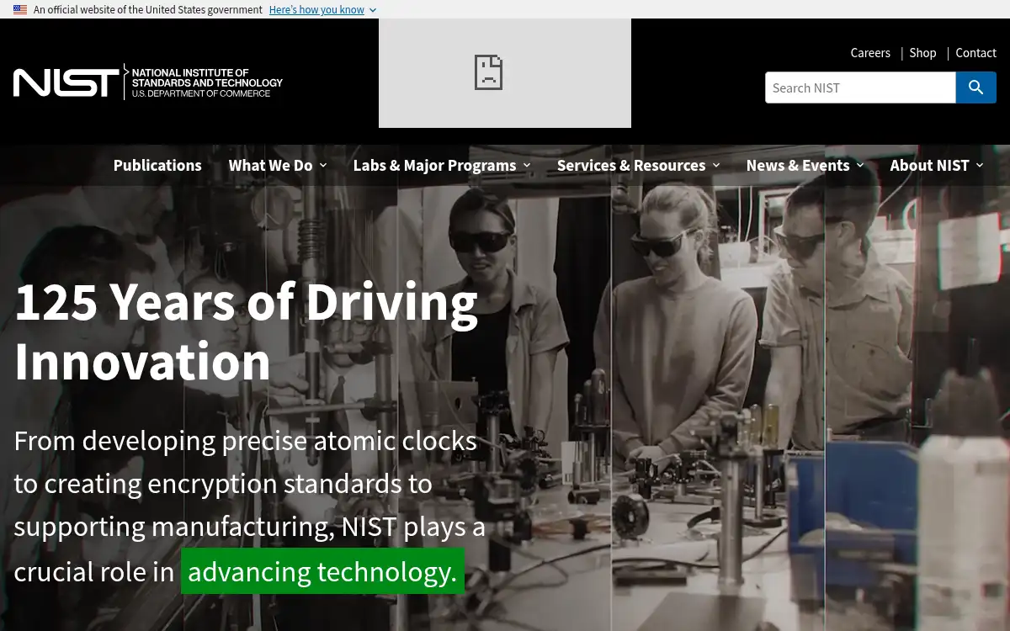This screenshot has height=631, width=1010.
Task: Go to the Careers link
Action: click(x=870, y=53)
